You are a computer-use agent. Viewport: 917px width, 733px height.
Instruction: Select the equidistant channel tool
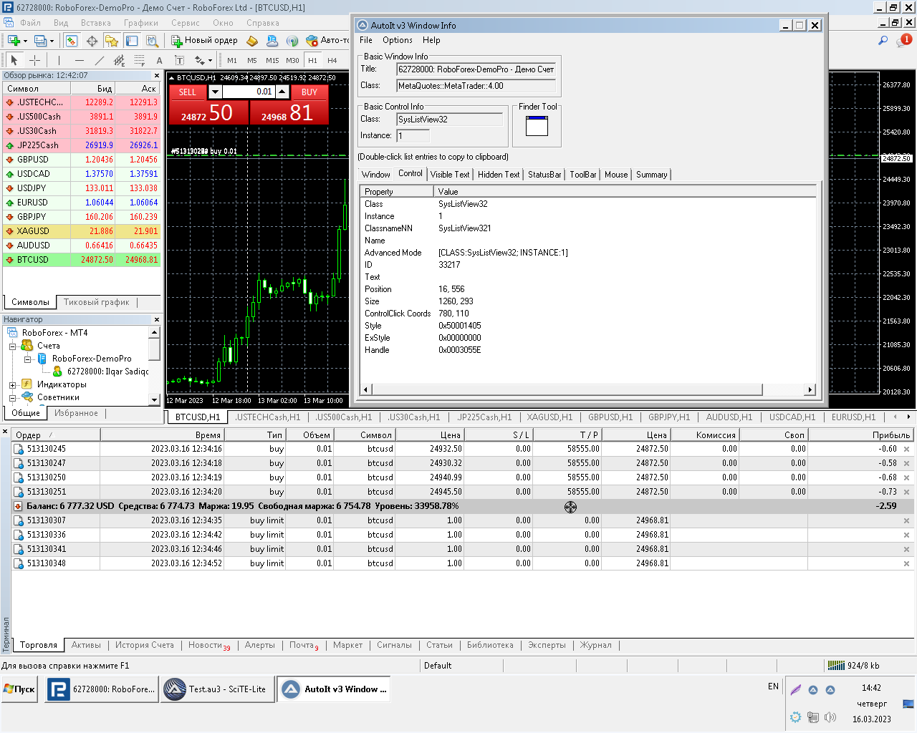(119, 60)
